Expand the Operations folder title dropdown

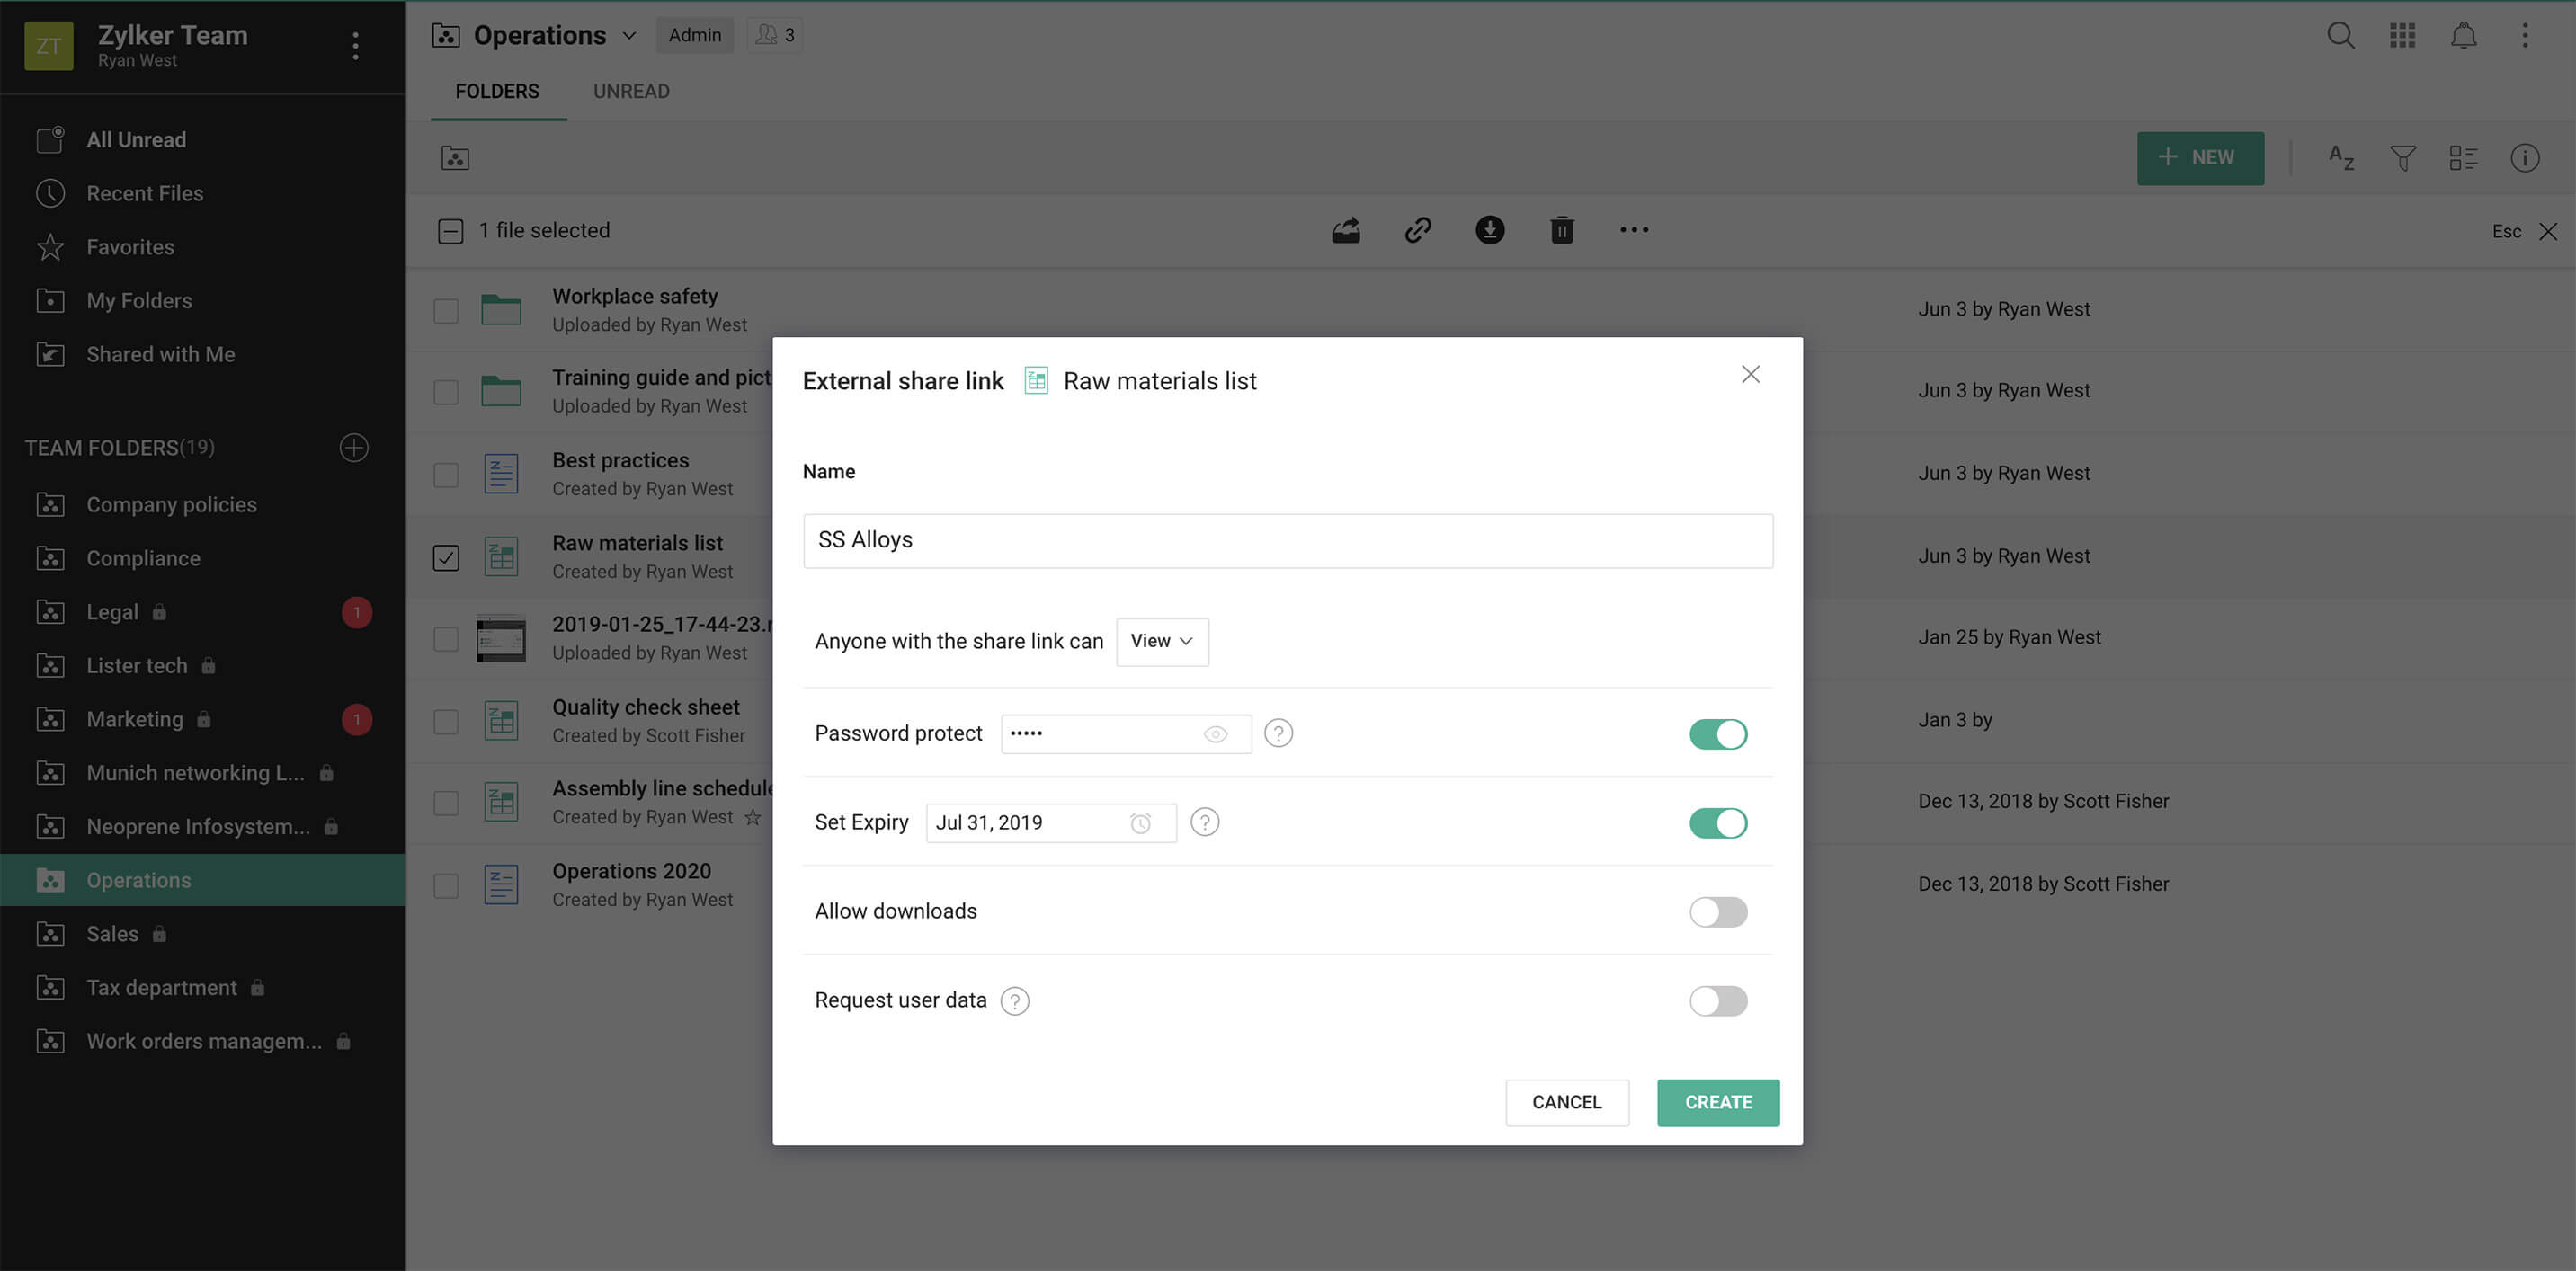click(x=629, y=36)
